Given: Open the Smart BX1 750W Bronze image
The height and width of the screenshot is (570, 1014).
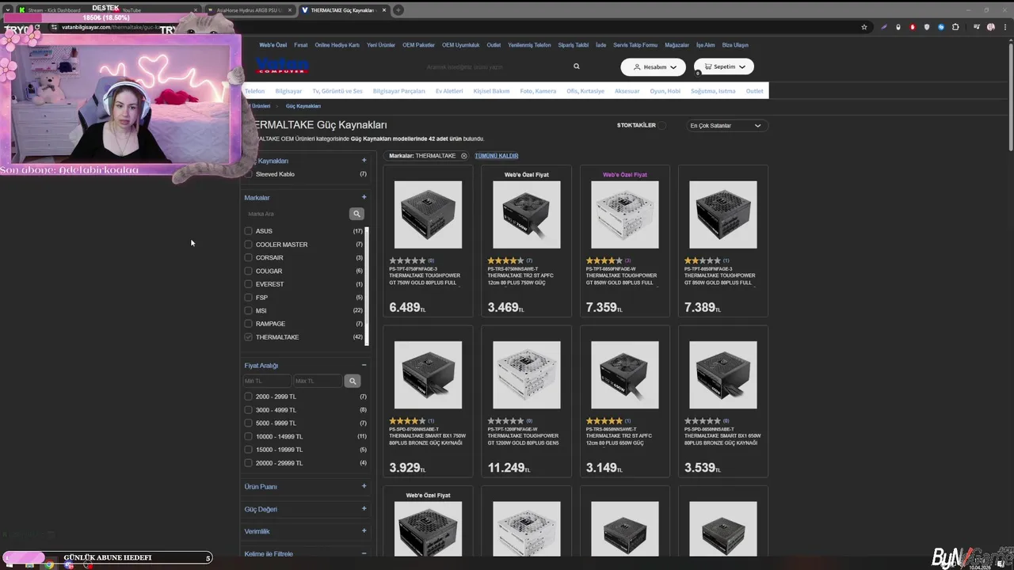Looking at the screenshot, I should point(428,375).
